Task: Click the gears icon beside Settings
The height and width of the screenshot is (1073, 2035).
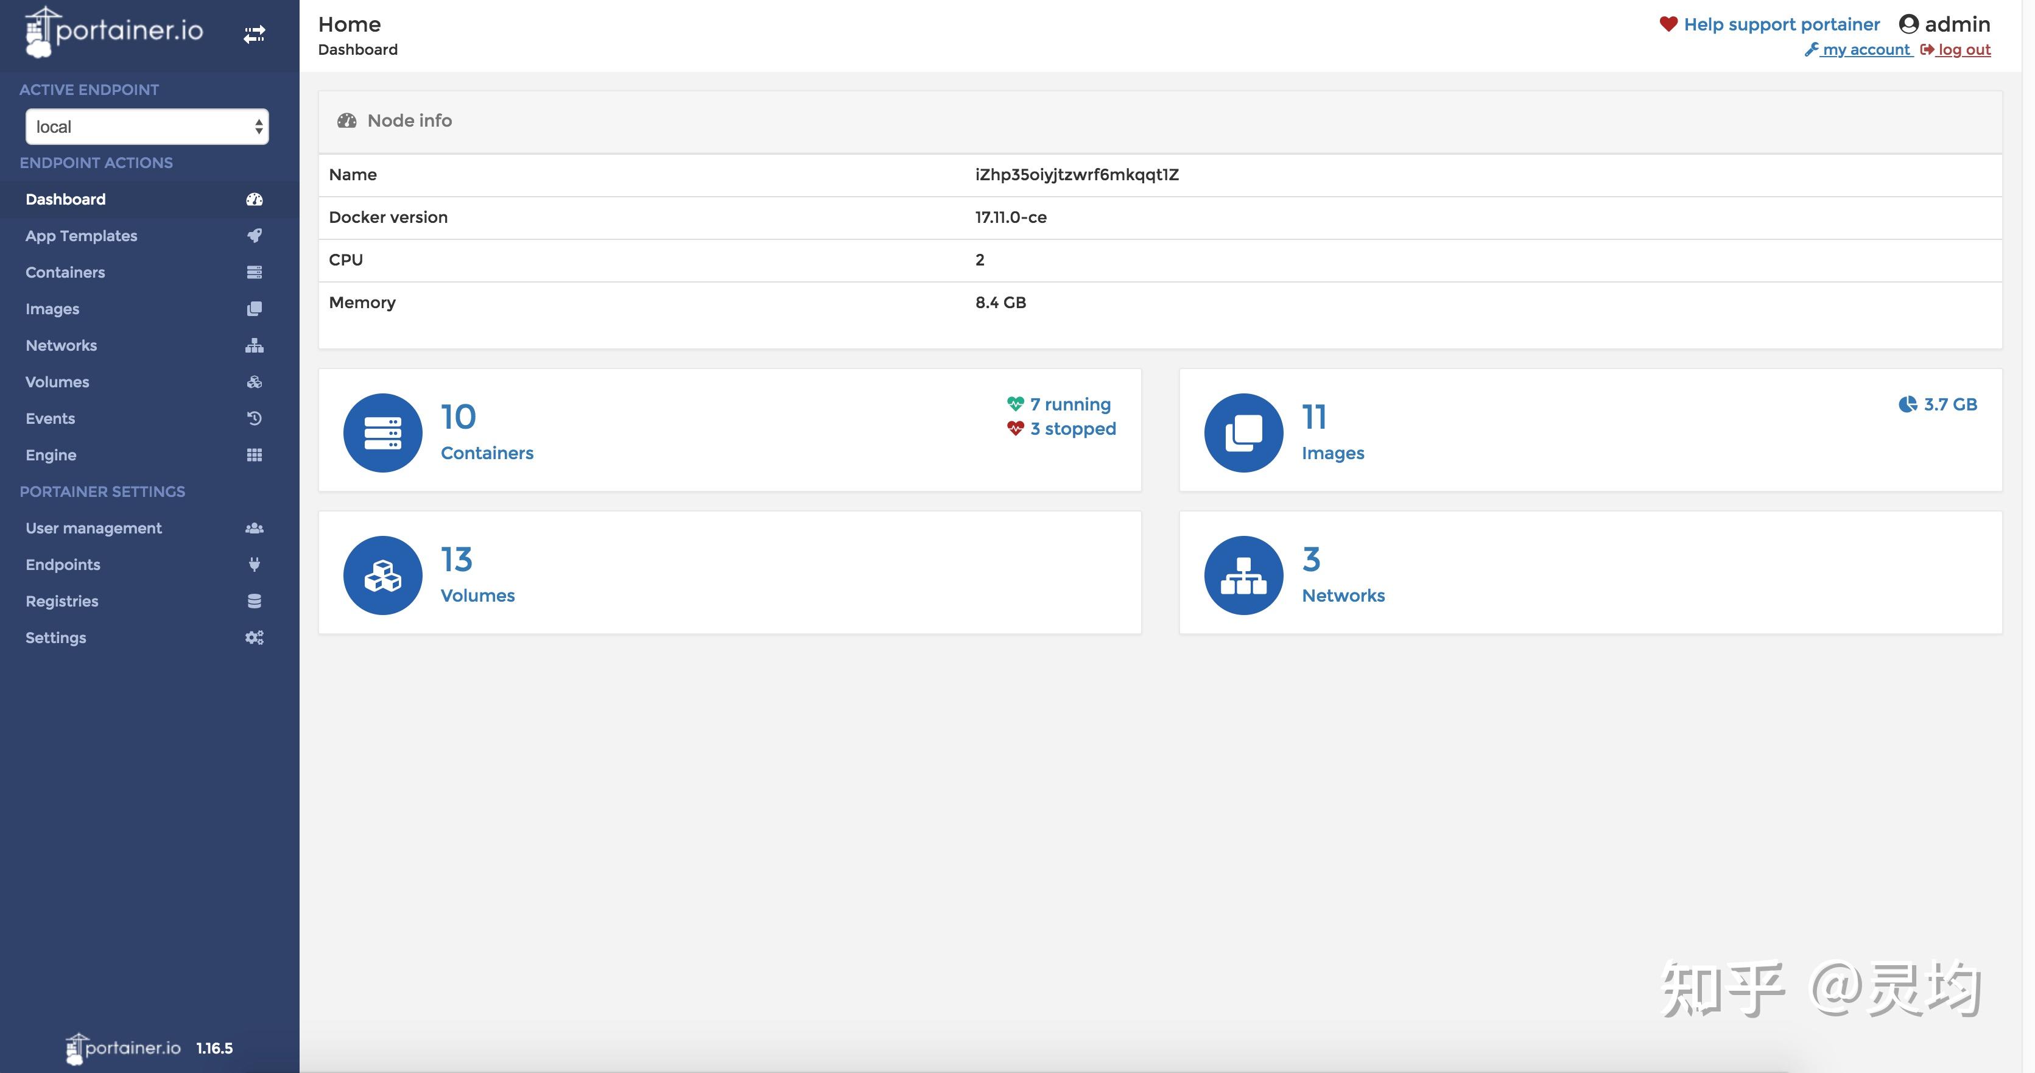Action: (x=255, y=638)
